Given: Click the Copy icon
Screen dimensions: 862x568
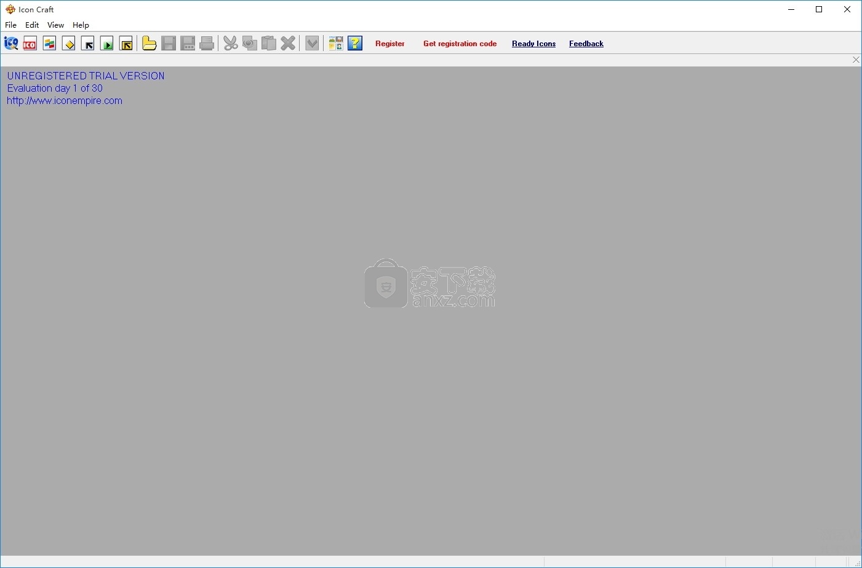Looking at the screenshot, I should (x=249, y=43).
